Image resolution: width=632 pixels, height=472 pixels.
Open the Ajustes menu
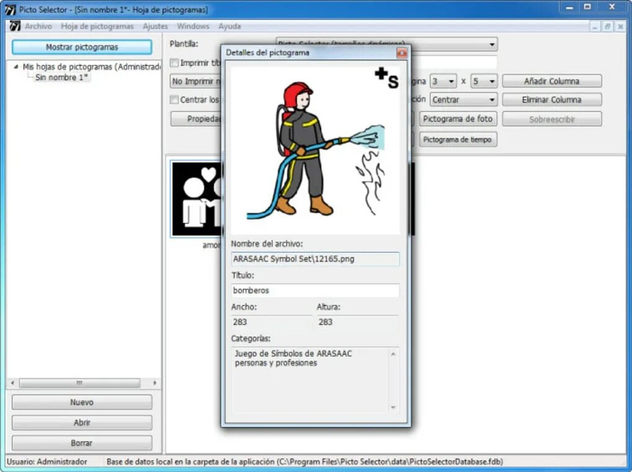155,26
